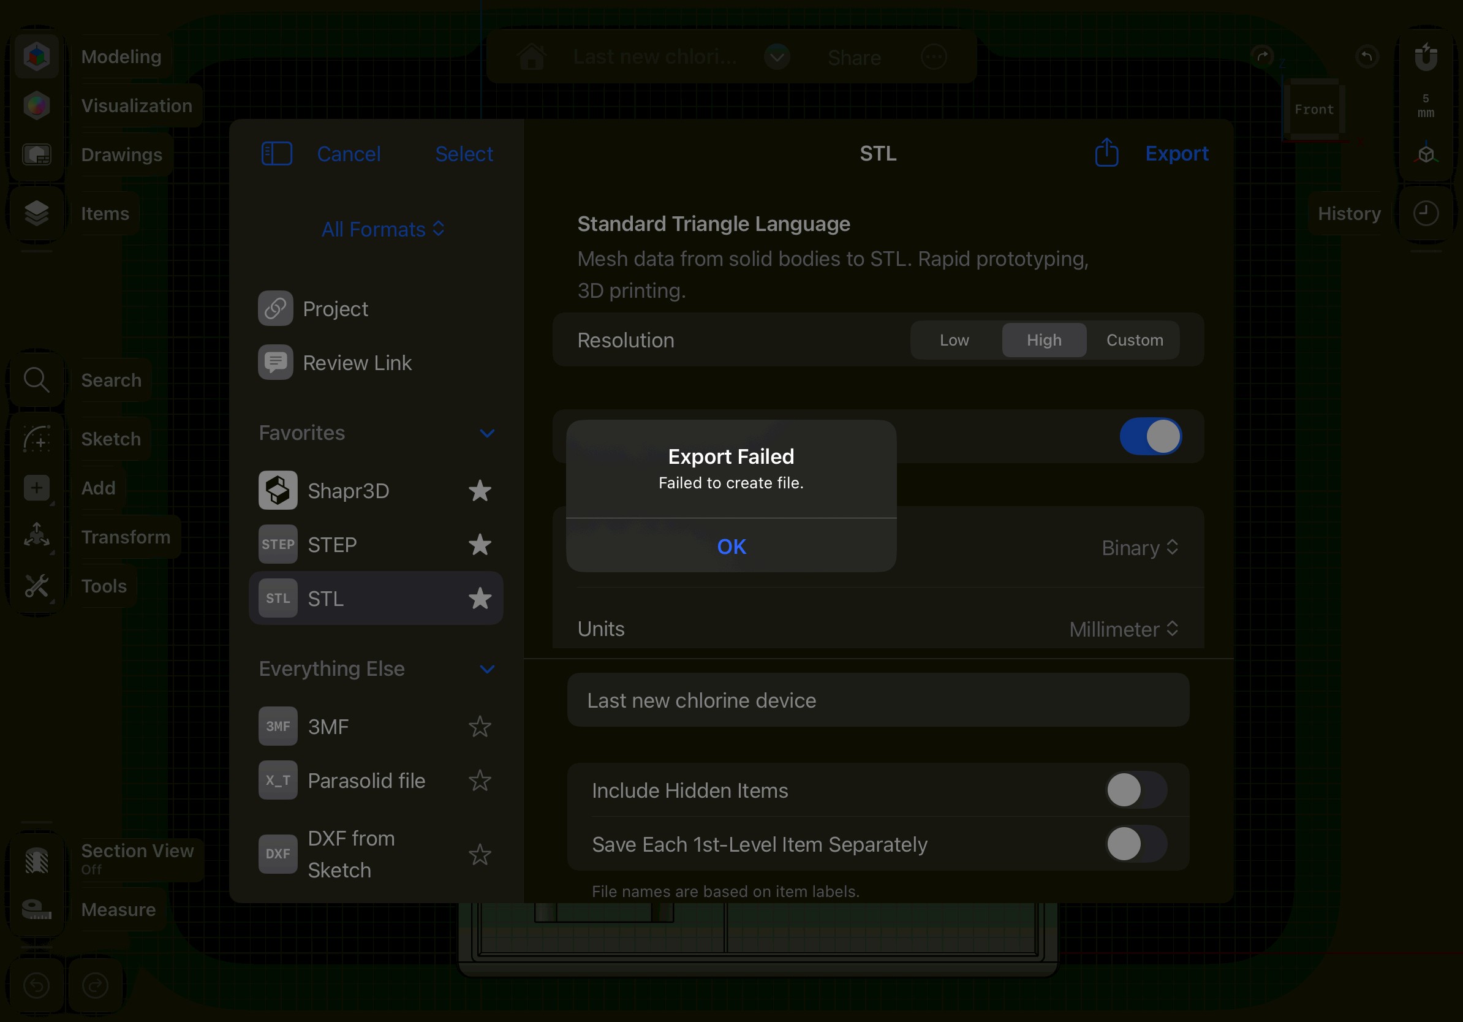Click the file name text field
This screenshot has width=1463, height=1022.
(x=877, y=700)
